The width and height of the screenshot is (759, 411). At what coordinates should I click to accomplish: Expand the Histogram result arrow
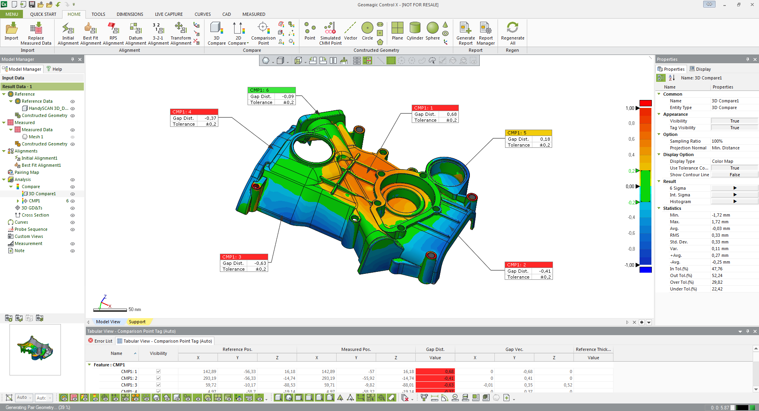[x=735, y=202]
